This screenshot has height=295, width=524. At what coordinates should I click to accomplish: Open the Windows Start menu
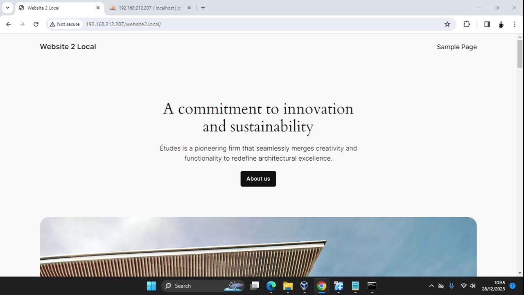click(x=151, y=286)
